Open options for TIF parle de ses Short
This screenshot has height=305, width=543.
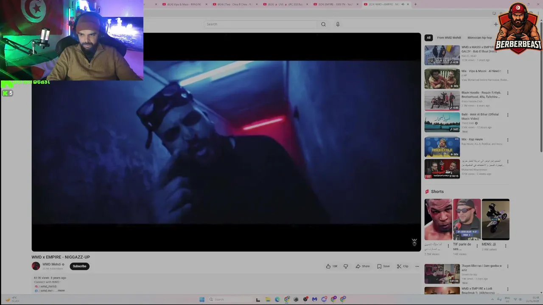477,246
